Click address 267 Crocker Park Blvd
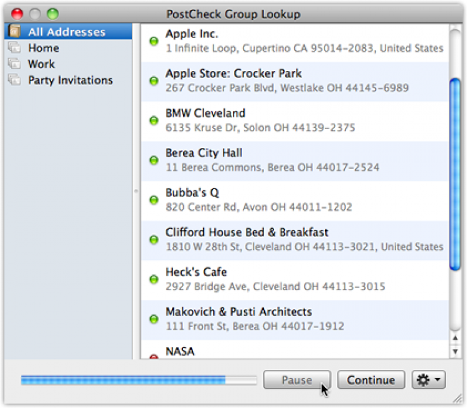The width and height of the screenshot is (467, 408). 287,88
